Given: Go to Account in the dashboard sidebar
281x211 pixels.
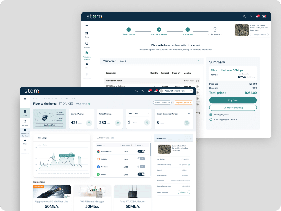Looking at the screenshot, I should (25, 123).
